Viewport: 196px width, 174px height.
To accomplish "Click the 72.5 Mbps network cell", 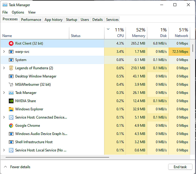I will [179, 52].
